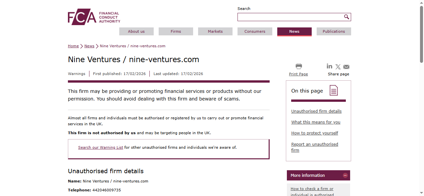424x196 pixels.
Task: Open the Markets navigation tab
Action: coord(215,31)
